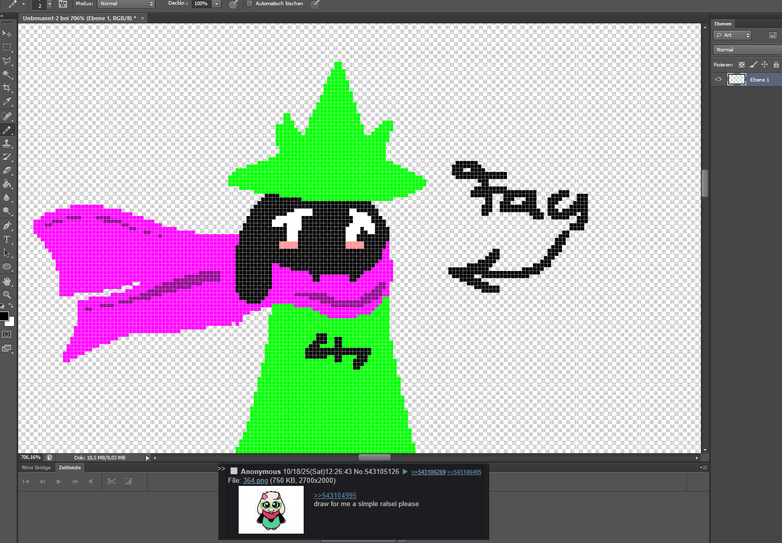Select the Move tool
The height and width of the screenshot is (543, 782).
[x=7, y=34]
